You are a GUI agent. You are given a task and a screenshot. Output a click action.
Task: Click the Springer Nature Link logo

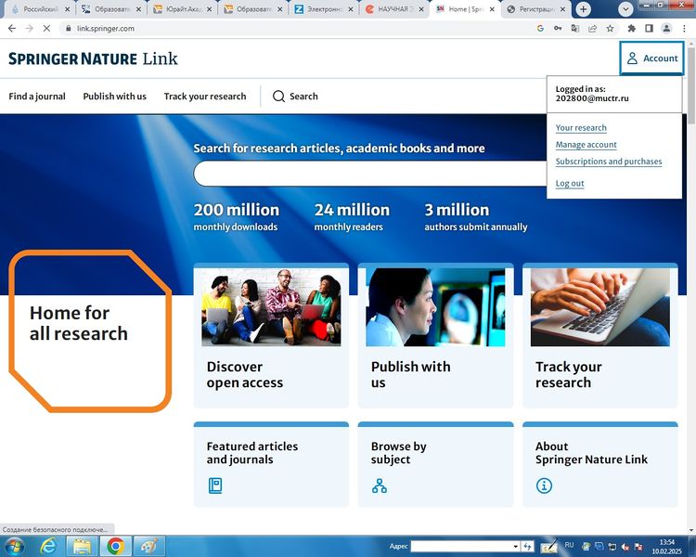93,58
